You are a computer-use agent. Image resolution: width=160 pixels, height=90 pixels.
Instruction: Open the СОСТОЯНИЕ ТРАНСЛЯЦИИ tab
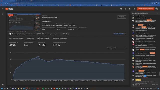[60, 38]
